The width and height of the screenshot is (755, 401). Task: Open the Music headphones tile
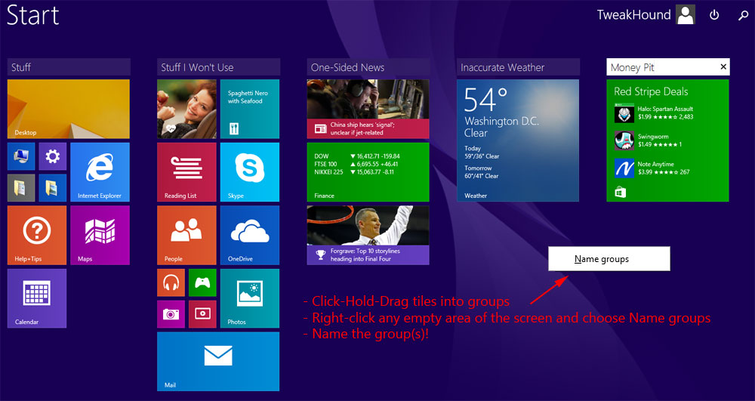(171, 282)
